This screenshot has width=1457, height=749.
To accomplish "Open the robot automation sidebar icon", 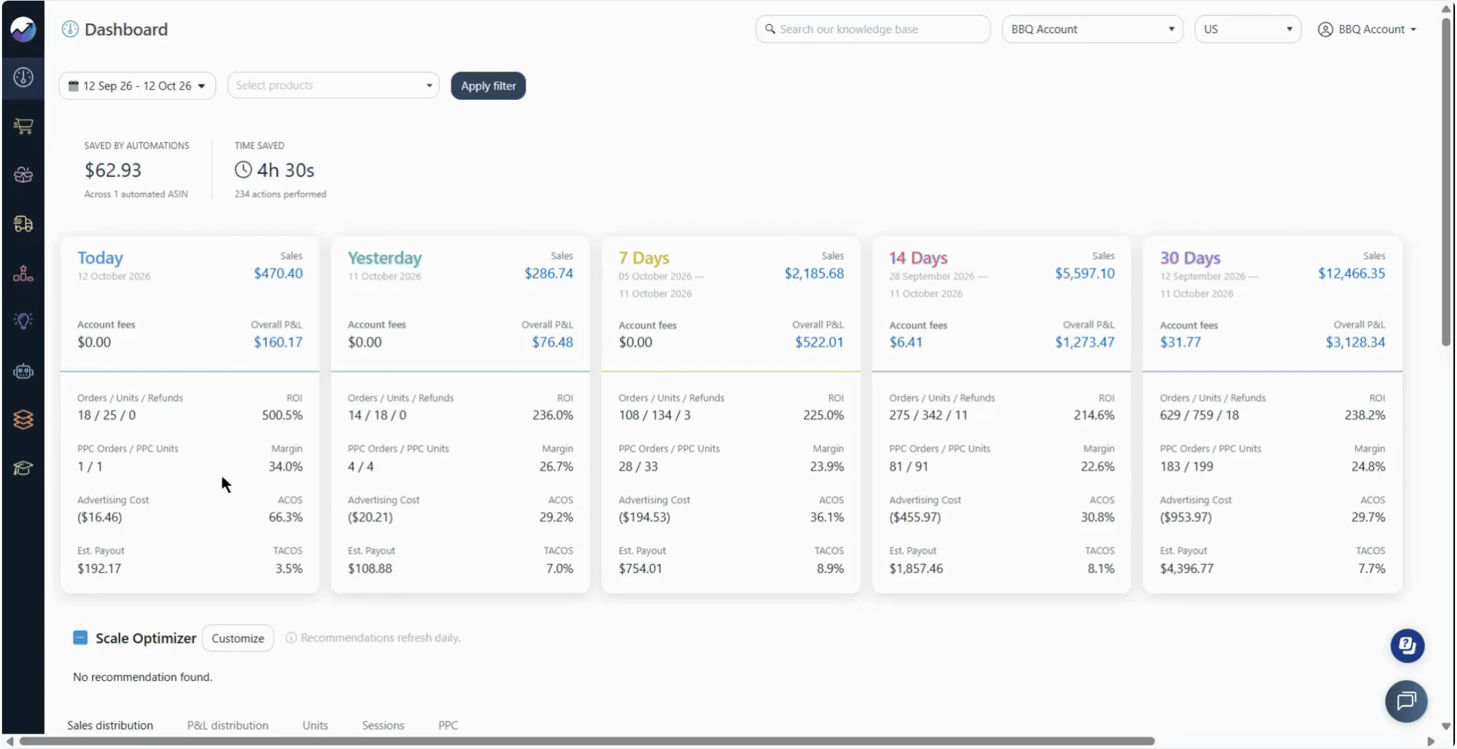I will (x=23, y=371).
